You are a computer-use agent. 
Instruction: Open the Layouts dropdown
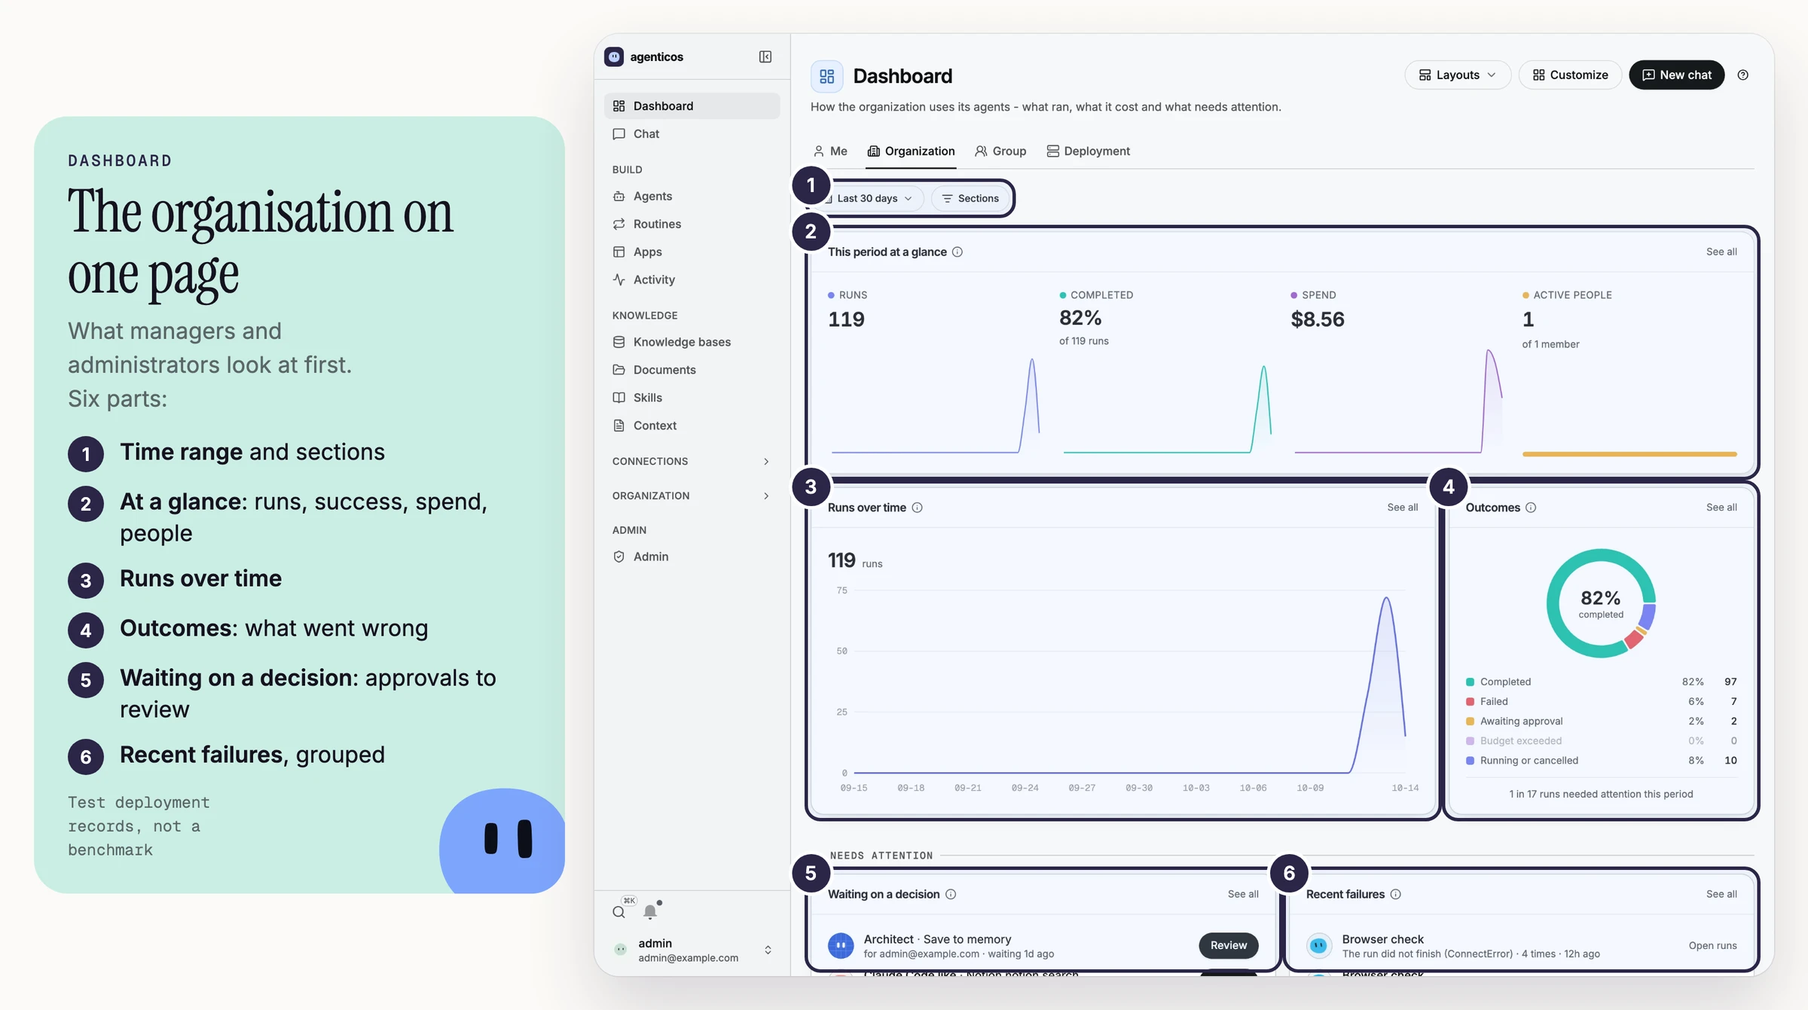click(1458, 75)
